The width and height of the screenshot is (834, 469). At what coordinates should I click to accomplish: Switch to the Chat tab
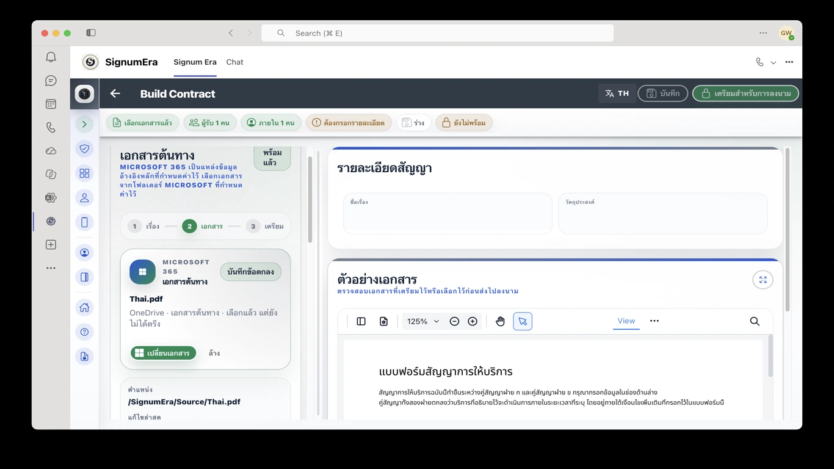(x=234, y=62)
